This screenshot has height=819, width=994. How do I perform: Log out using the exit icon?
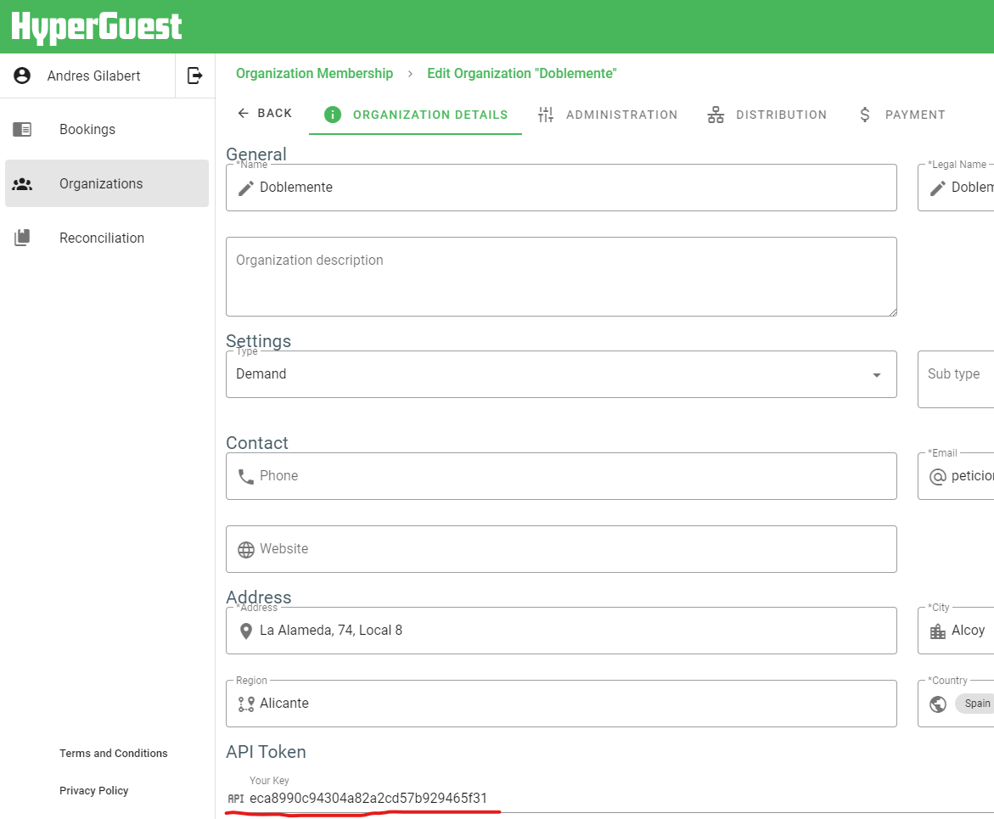click(x=194, y=76)
